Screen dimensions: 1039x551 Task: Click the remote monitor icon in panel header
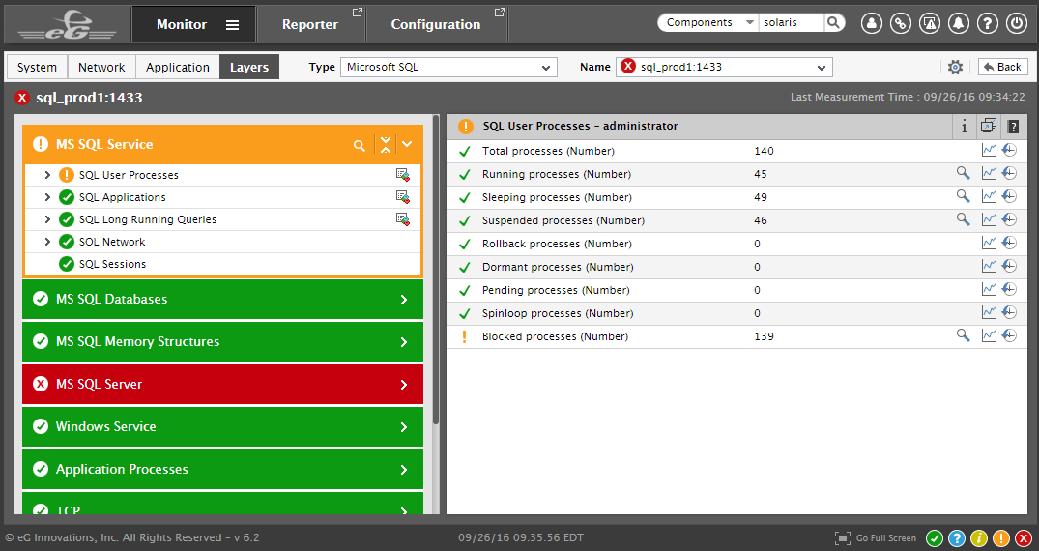tap(989, 126)
